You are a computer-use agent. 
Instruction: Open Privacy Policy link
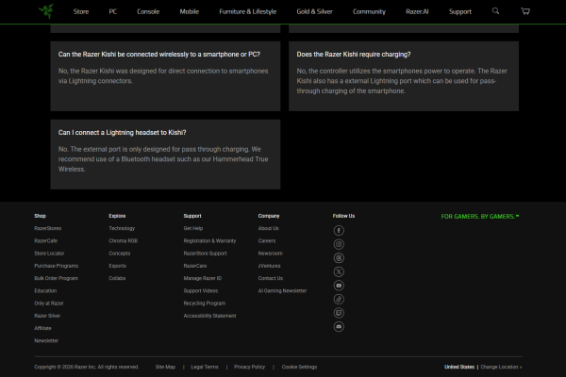point(249,367)
